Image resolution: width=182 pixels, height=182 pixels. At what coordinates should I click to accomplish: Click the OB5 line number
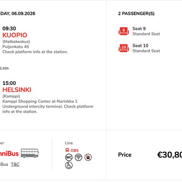(x=75, y=151)
